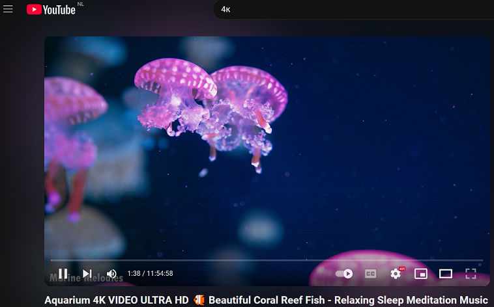Viewport: 494px width, 307px height.
Task: Enter full screen mode
Action: point(471,274)
